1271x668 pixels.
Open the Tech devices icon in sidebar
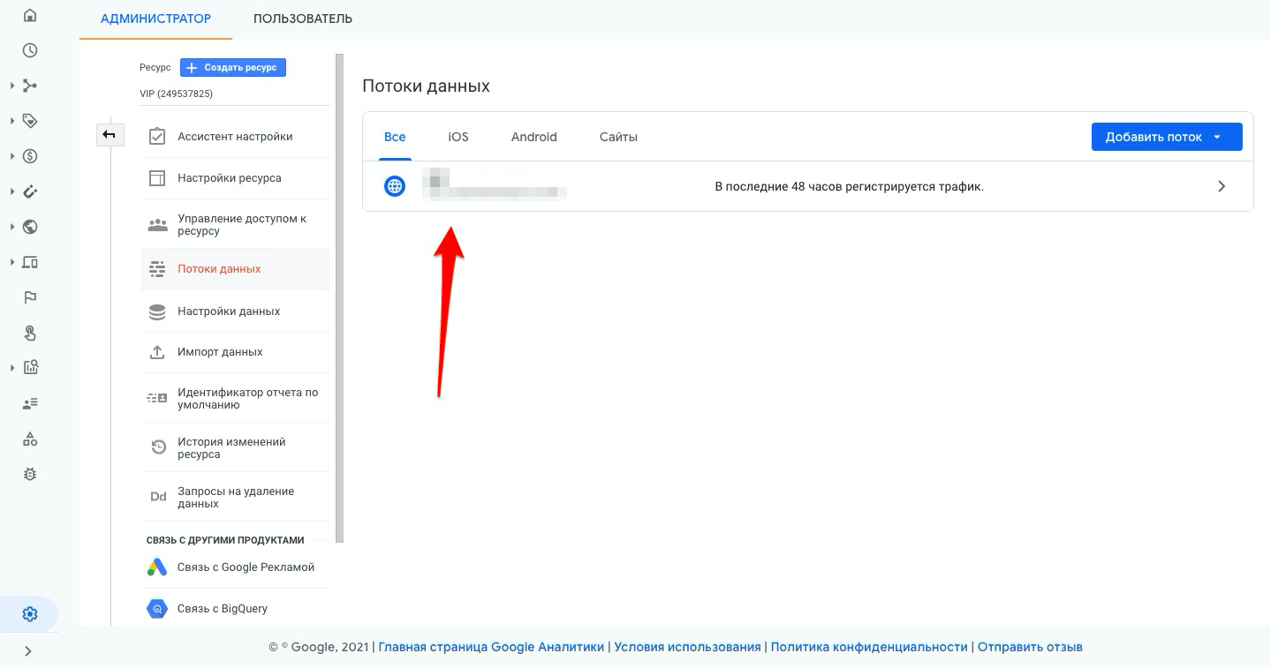(x=30, y=262)
